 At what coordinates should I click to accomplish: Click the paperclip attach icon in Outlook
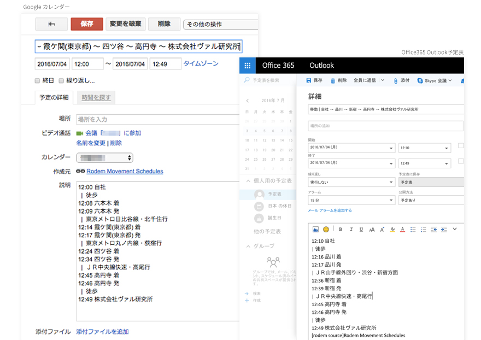tap(395, 81)
